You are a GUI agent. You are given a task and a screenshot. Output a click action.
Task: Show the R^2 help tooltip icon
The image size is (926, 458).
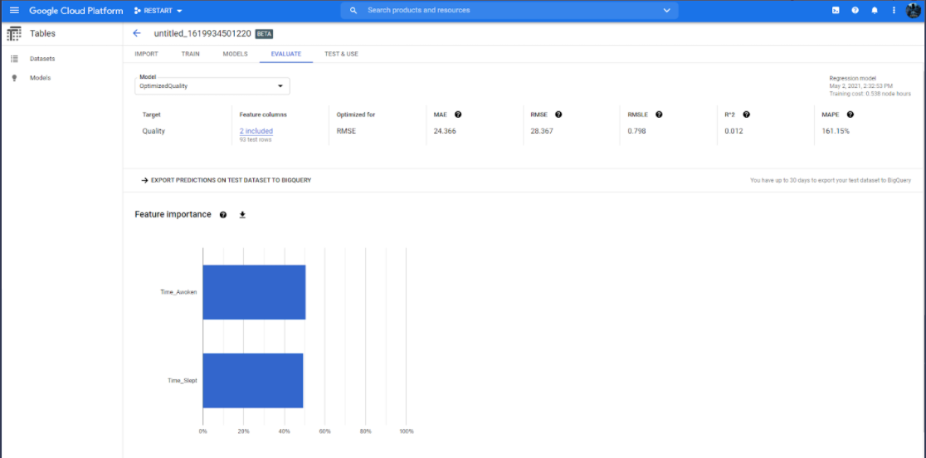click(x=747, y=114)
